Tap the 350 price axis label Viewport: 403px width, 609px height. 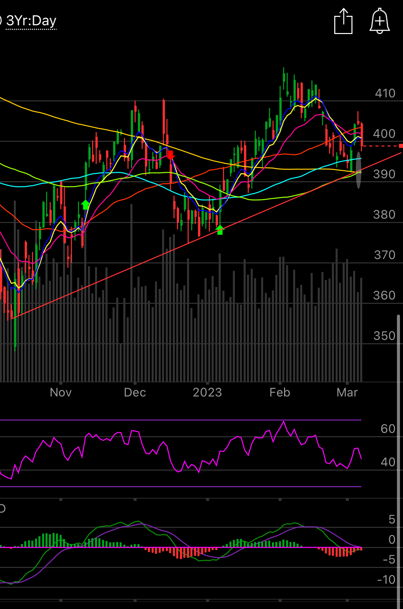[384, 336]
